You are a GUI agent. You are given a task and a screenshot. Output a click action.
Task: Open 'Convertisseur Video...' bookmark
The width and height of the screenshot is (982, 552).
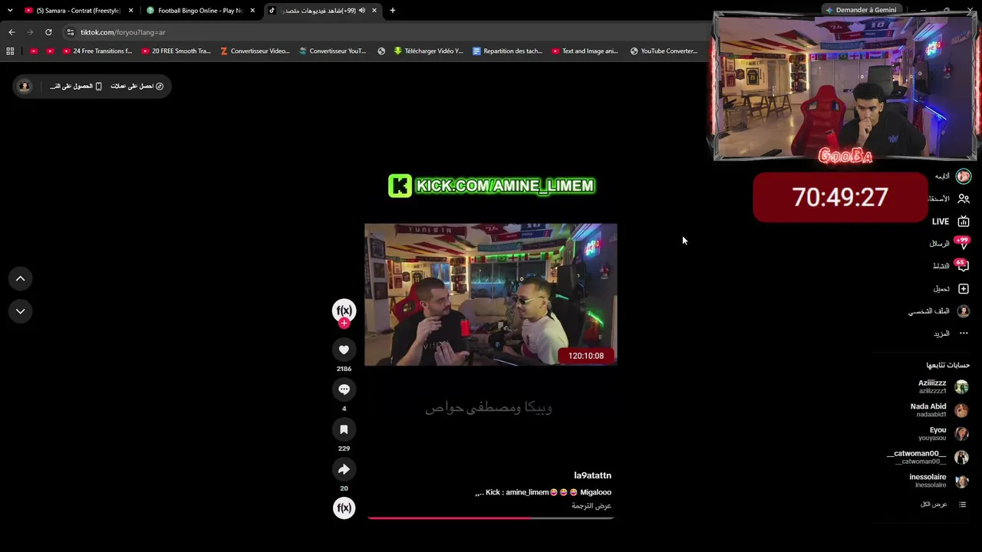(255, 51)
